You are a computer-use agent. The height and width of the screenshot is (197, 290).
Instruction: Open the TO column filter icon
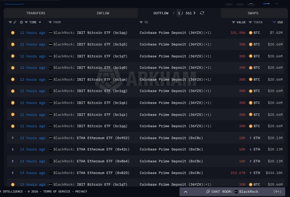pyautogui.click(x=141, y=22)
